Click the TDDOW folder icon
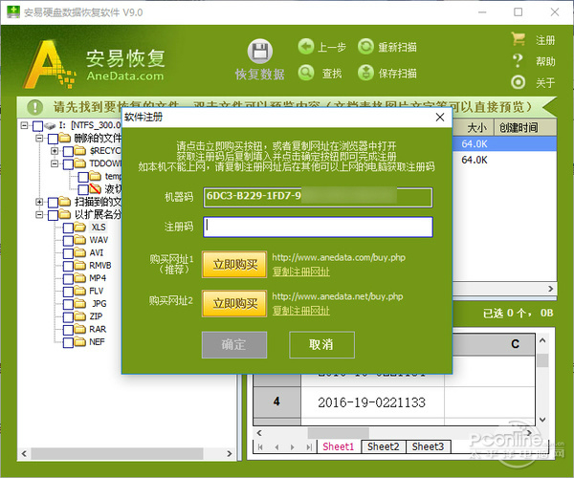 79,163
